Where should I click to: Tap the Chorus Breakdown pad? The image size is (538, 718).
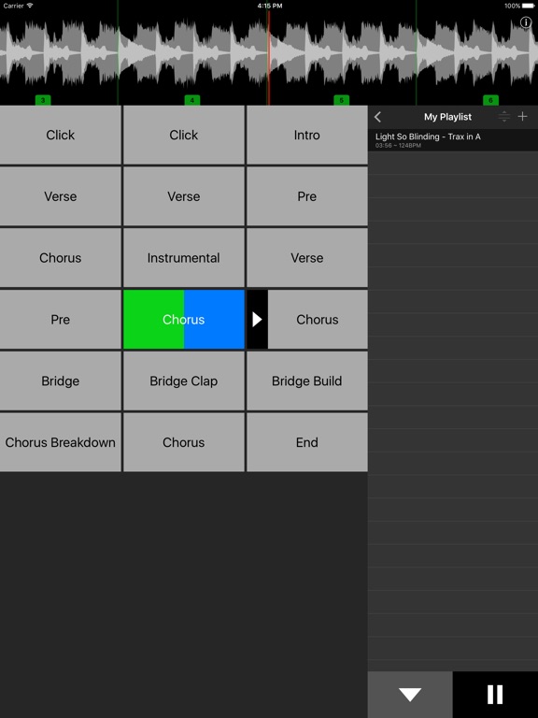61,442
